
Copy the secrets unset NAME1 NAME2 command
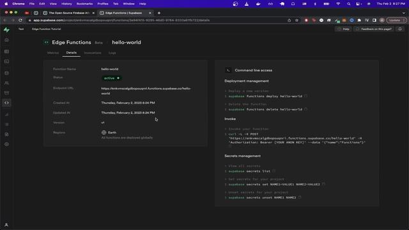click(x=300, y=197)
